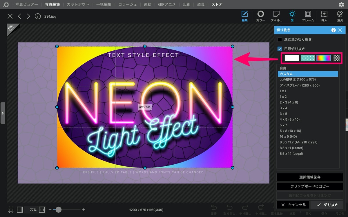Open the カラー (Color) tools
The height and width of the screenshot is (217, 348).
(x=261, y=16)
